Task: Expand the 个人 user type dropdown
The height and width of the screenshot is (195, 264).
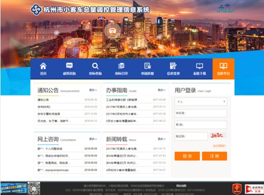Action: tap(201, 102)
